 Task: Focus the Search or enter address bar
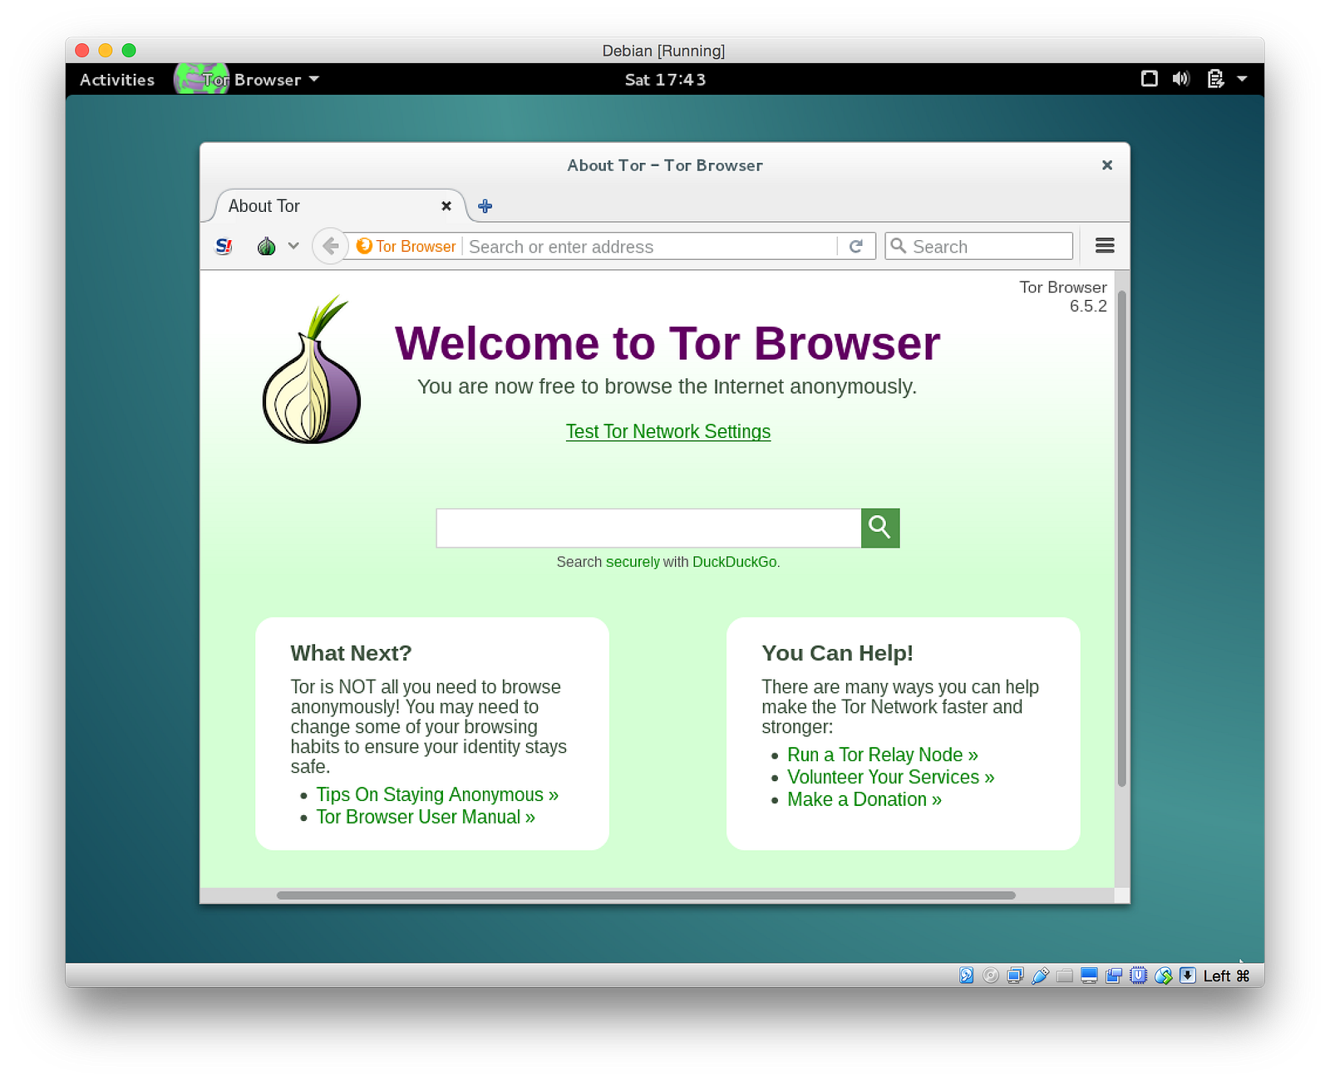pyautogui.click(x=651, y=247)
